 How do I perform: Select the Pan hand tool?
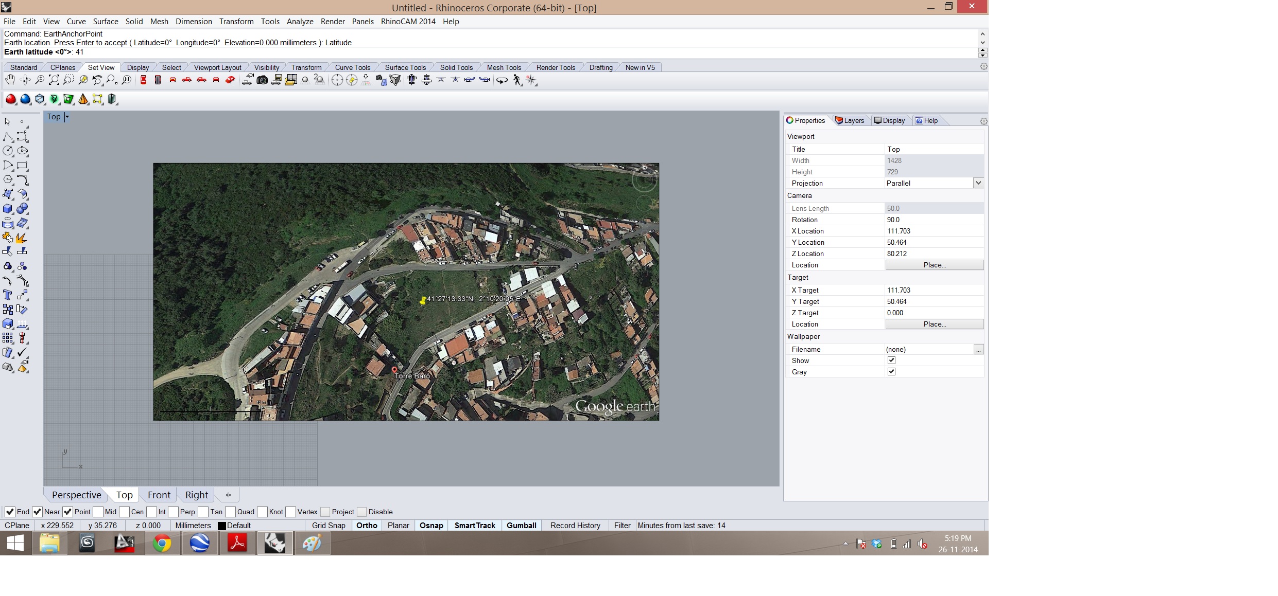pyautogui.click(x=10, y=80)
